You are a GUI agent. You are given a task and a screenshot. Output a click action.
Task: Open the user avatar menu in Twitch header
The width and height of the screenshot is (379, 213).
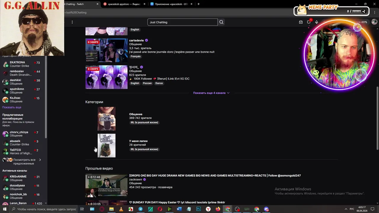[x=374, y=22]
